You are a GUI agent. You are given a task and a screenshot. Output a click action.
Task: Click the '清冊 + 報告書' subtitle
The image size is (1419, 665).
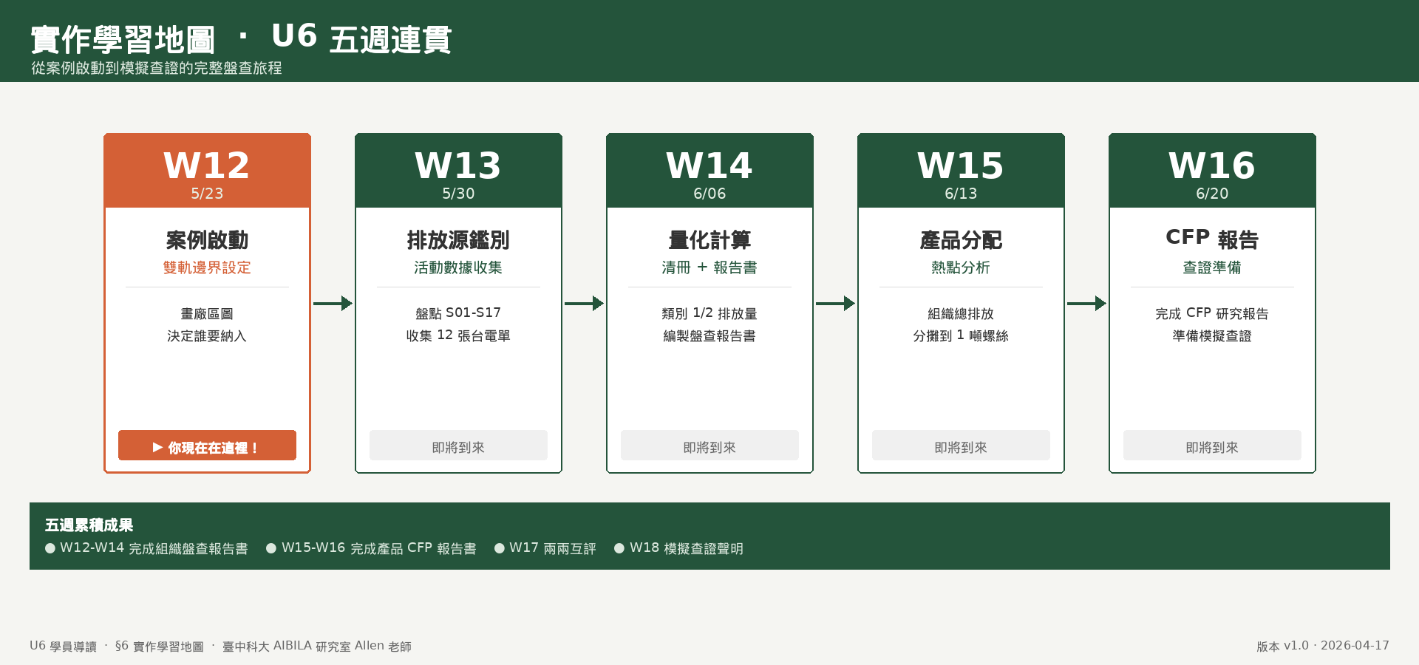709,267
